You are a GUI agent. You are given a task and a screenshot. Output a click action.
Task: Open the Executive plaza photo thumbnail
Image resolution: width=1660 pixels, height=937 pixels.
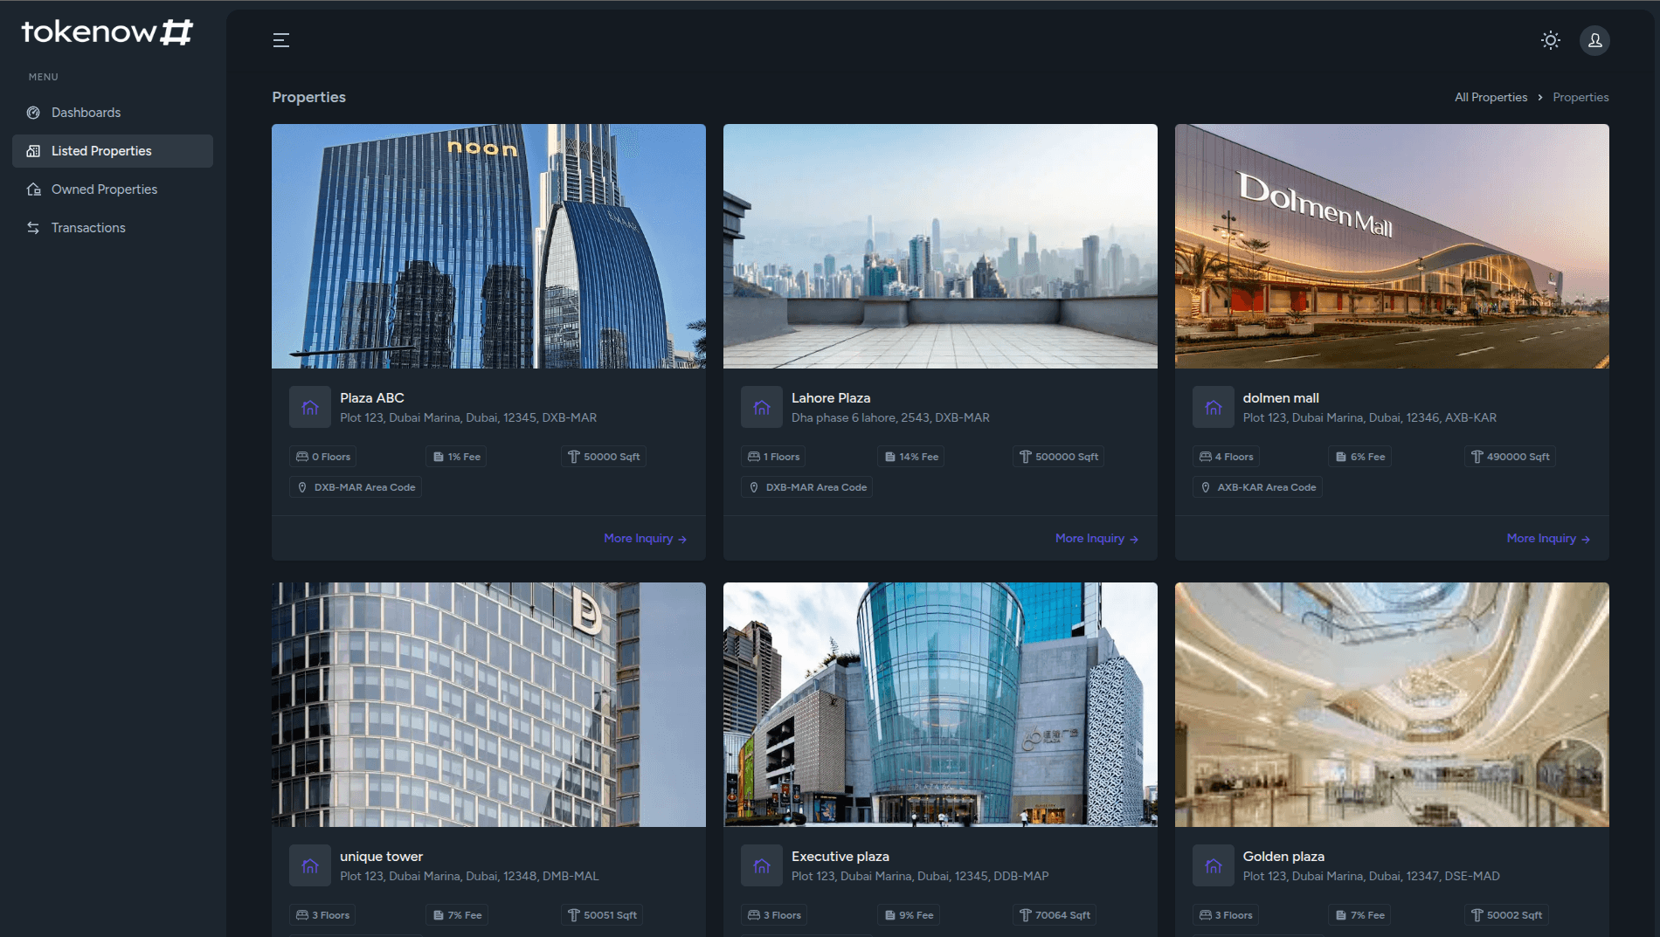(939, 704)
